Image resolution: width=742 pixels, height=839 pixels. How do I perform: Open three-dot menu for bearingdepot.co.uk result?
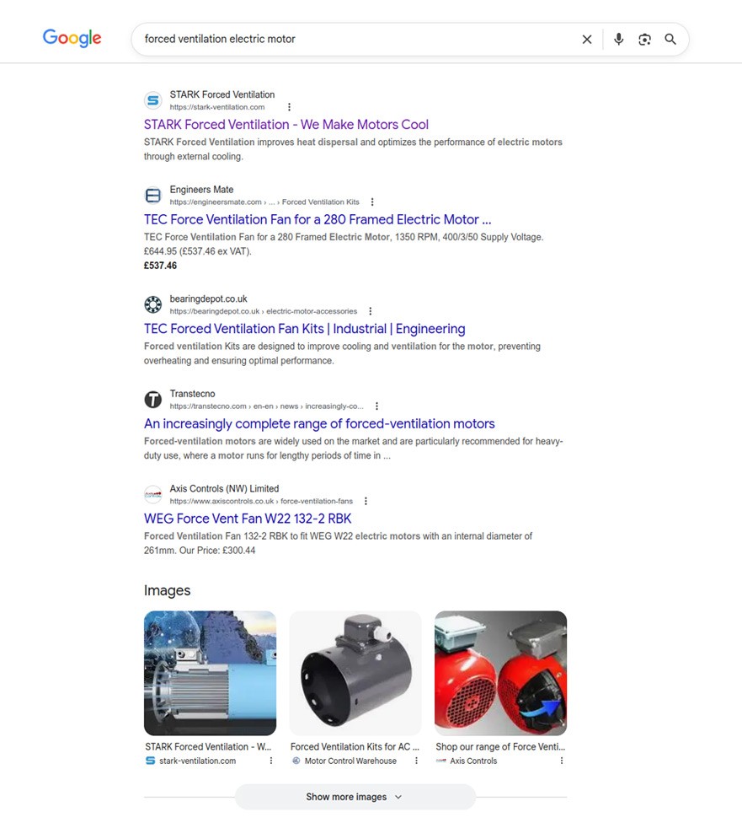[x=370, y=311]
